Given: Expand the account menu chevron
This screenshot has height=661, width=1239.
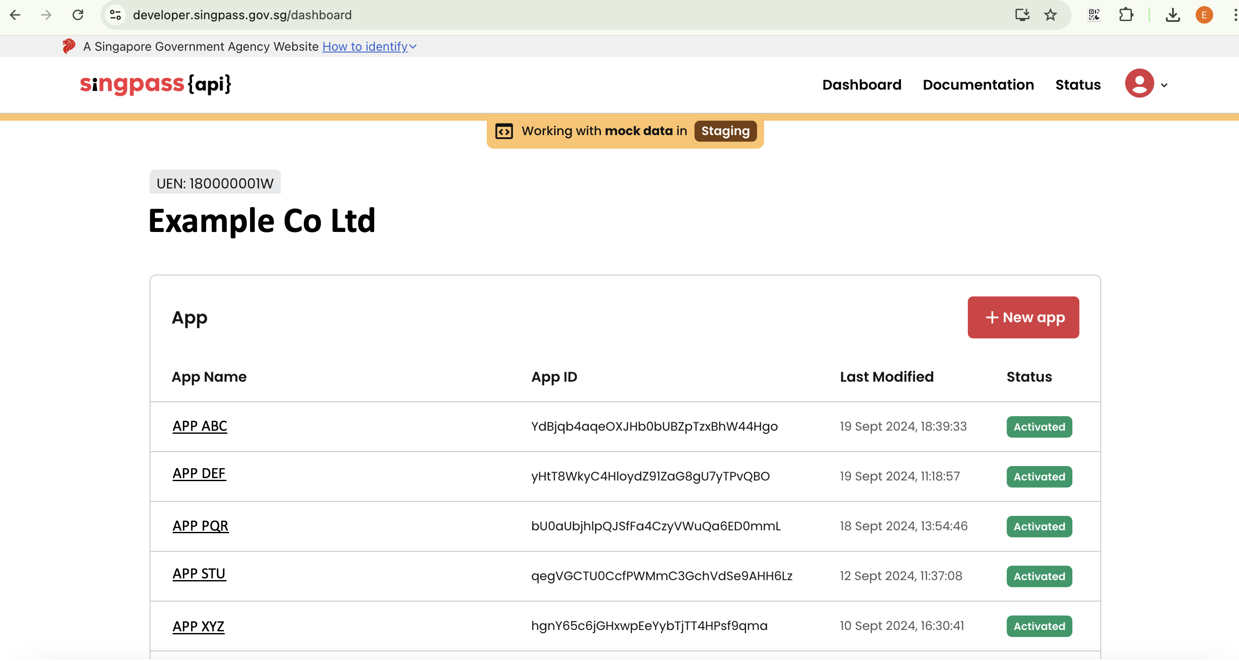Looking at the screenshot, I should pyautogui.click(x=1164, y=85).
